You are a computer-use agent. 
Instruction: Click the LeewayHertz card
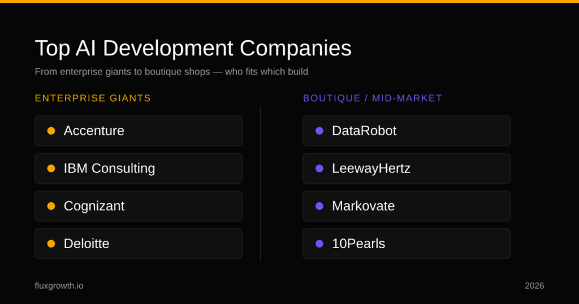407,168
